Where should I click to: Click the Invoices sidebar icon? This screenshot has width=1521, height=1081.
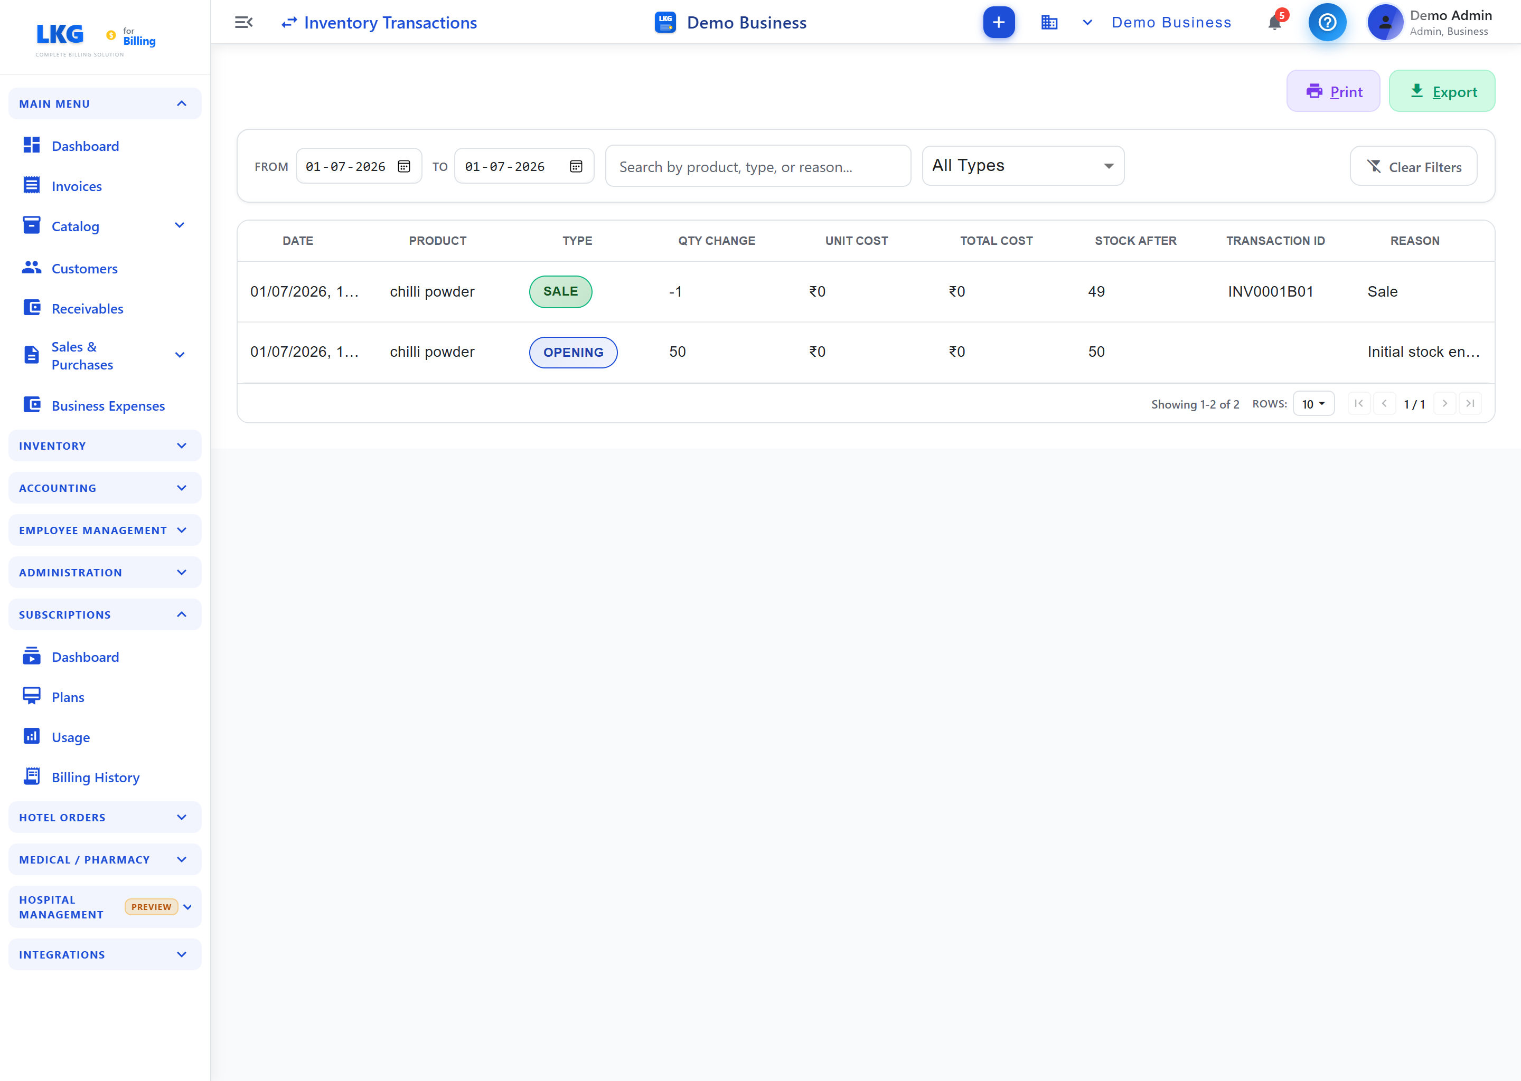pyautogui.click(x=31, y=185)
